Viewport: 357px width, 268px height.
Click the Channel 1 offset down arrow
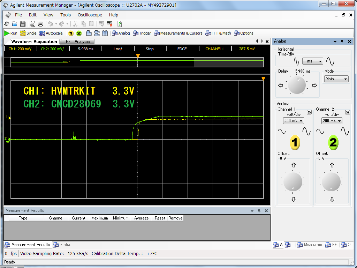[294, 199]
